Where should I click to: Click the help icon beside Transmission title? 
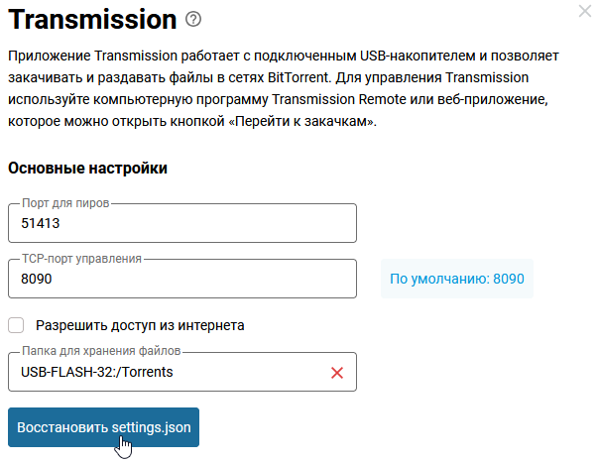click(x=193, y=19)
